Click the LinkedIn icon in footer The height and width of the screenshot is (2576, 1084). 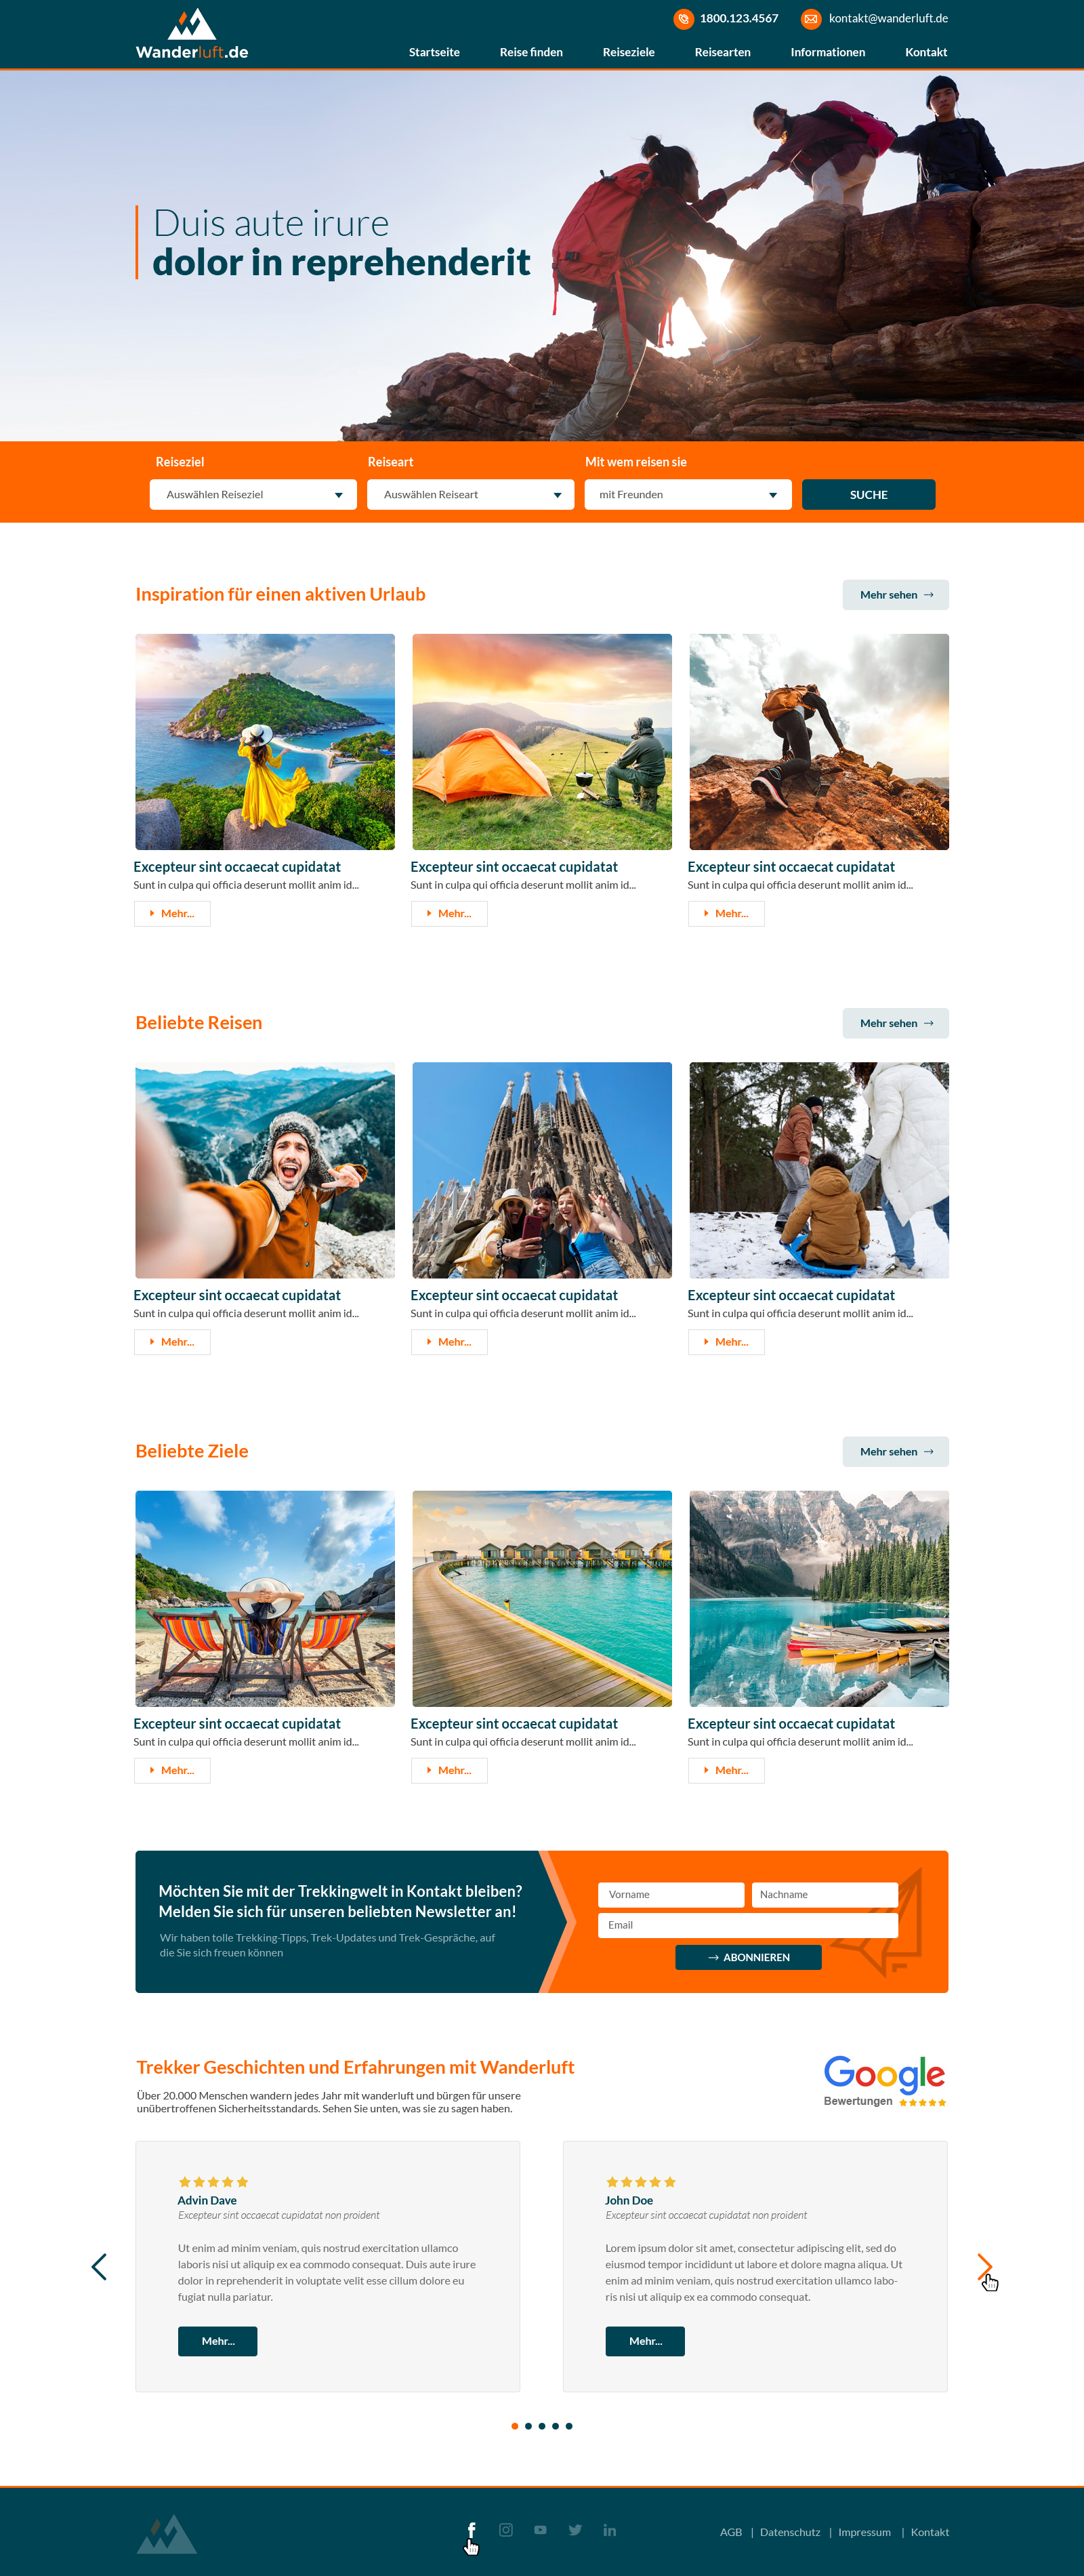pyautogui.click(x=610, y=2530)
